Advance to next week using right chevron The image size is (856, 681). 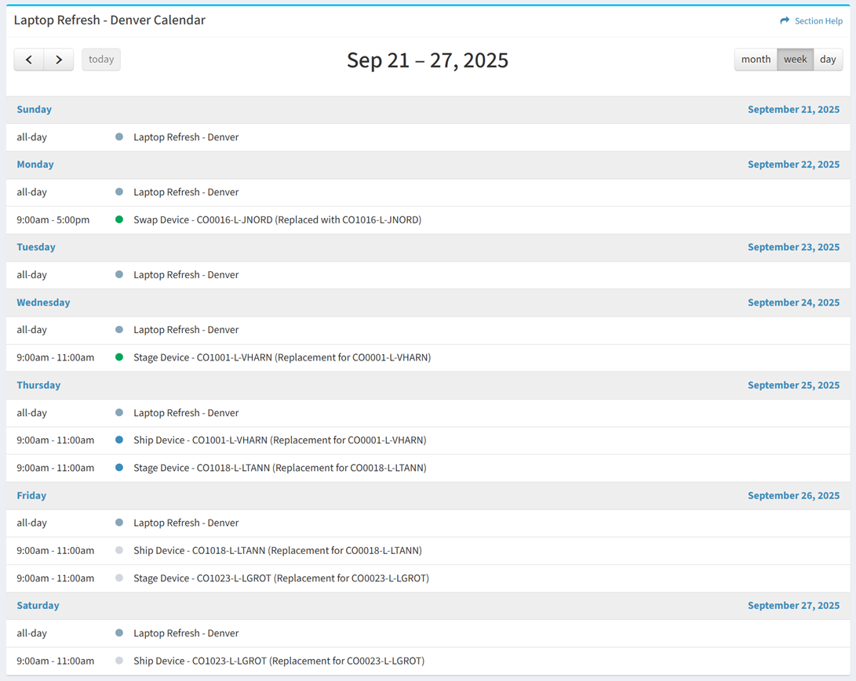pyautogui.click(x=59, y=60)
